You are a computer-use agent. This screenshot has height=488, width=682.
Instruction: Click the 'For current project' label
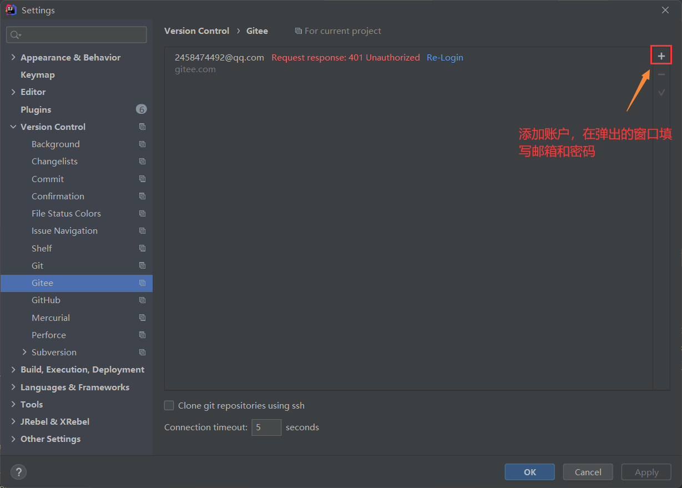tap(342, 31)
